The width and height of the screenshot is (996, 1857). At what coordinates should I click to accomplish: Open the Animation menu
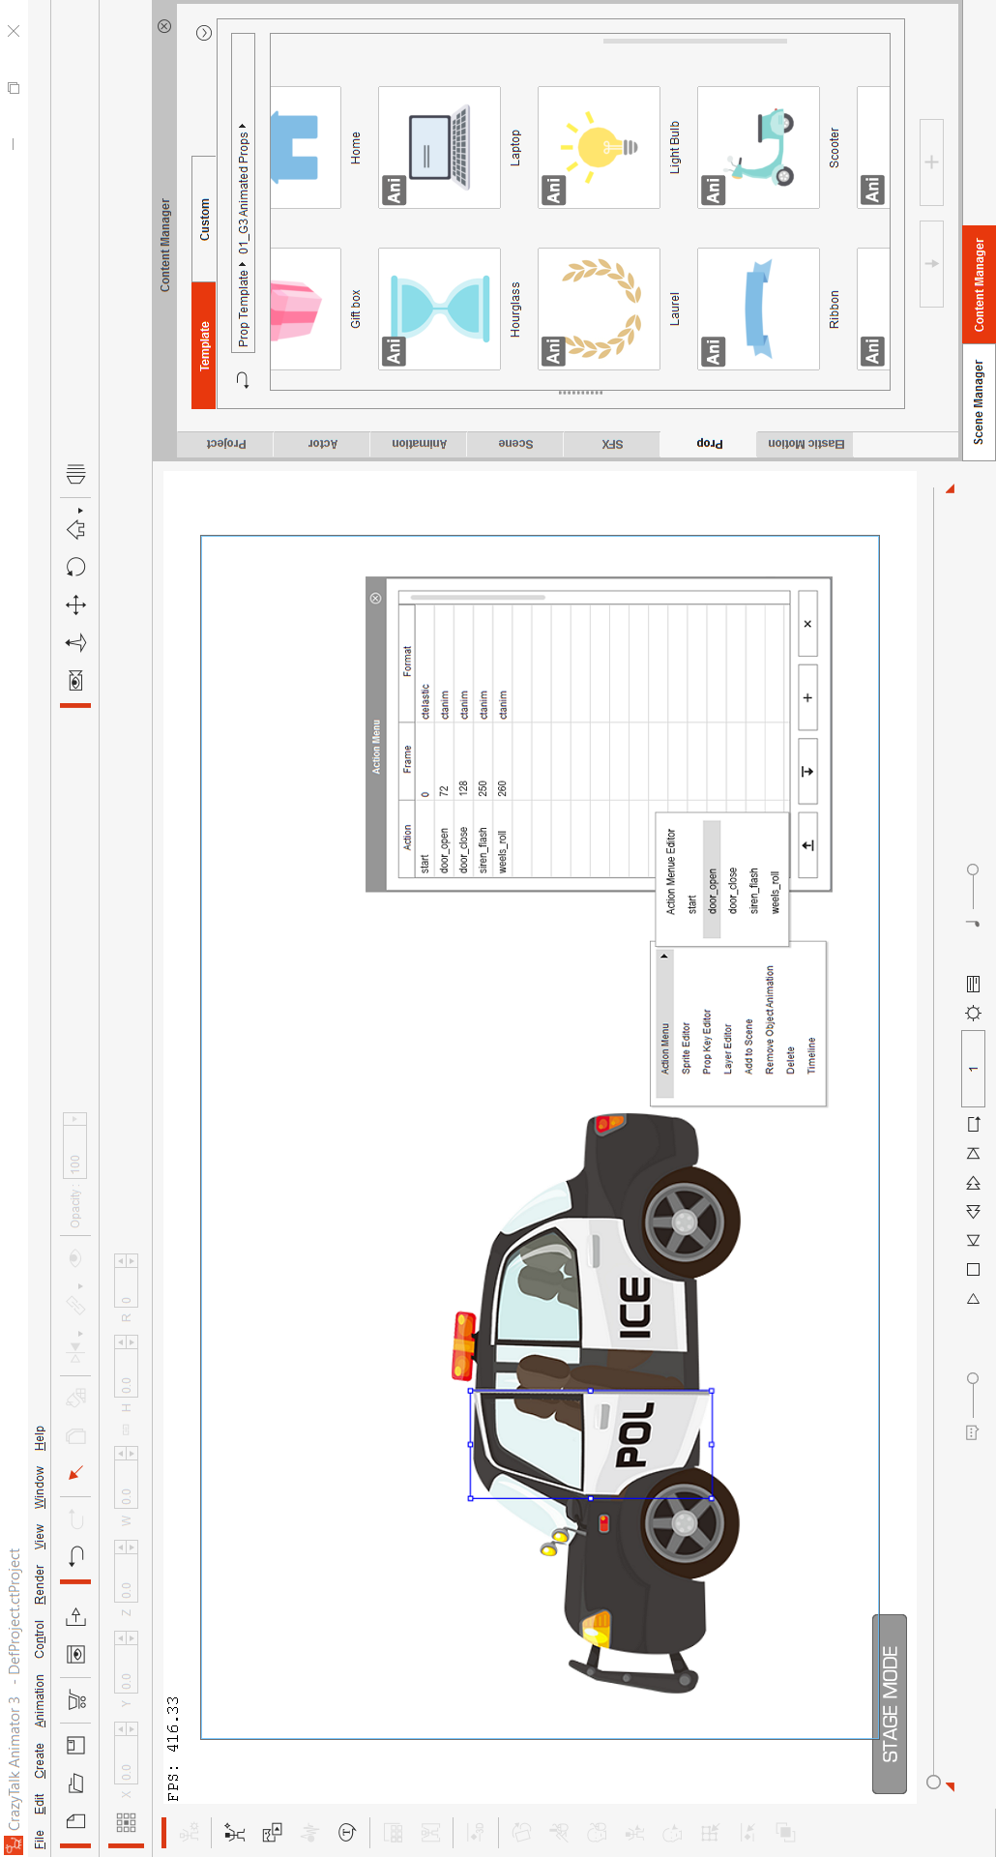click(x=40, y=1700)
